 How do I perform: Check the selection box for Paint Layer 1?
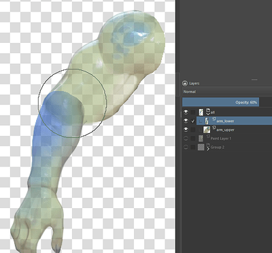[193, 139]
